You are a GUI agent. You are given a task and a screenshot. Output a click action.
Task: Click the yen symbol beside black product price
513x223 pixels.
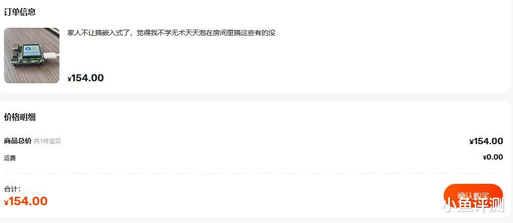[69, 79]
